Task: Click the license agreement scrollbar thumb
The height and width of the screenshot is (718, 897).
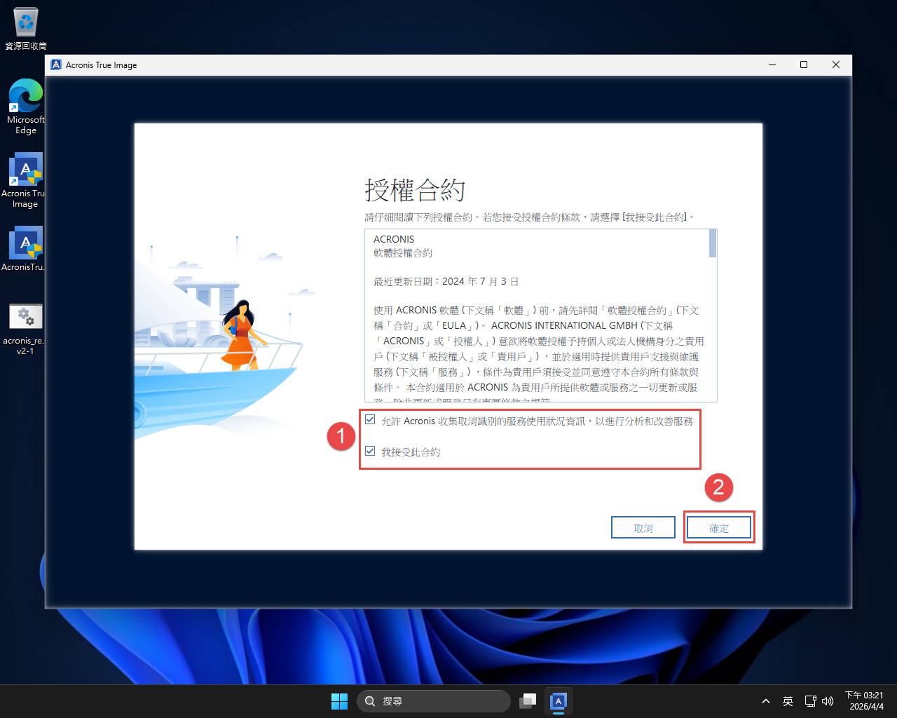Action: tap(713, 243)
